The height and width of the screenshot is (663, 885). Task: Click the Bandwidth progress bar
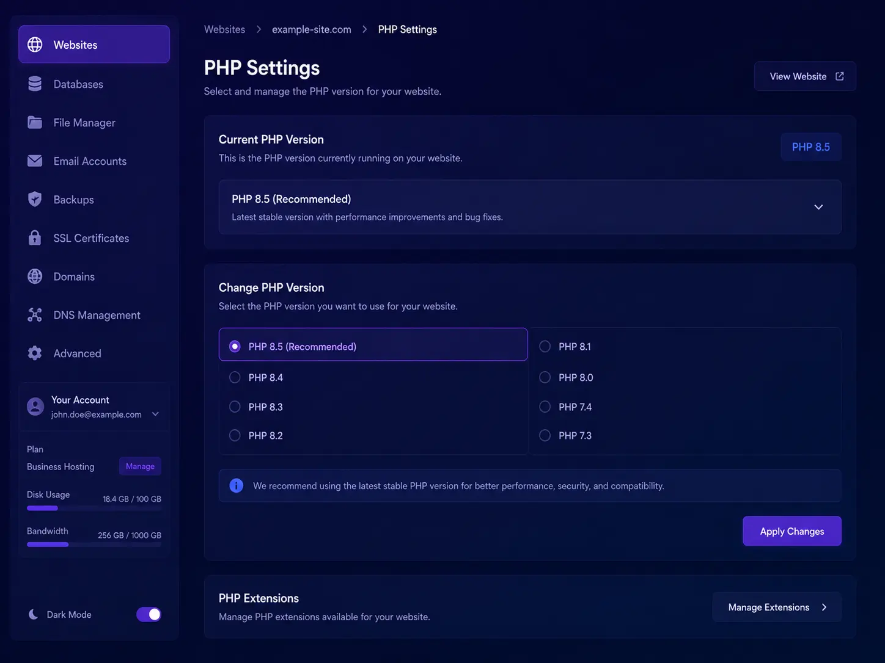click(x=94, y=544)
